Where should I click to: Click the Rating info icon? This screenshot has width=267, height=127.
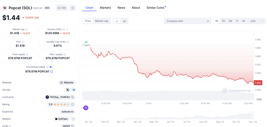[72, 104]
